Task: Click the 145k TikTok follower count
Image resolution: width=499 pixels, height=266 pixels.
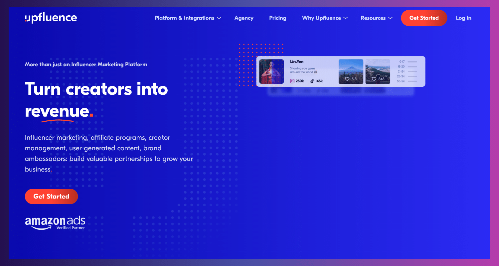Action: tap(319, 81)
